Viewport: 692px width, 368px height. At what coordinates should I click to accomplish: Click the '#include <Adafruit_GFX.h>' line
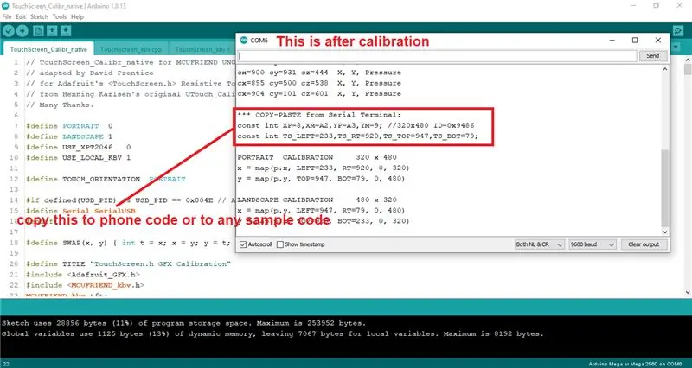click(x=83, y=275)
